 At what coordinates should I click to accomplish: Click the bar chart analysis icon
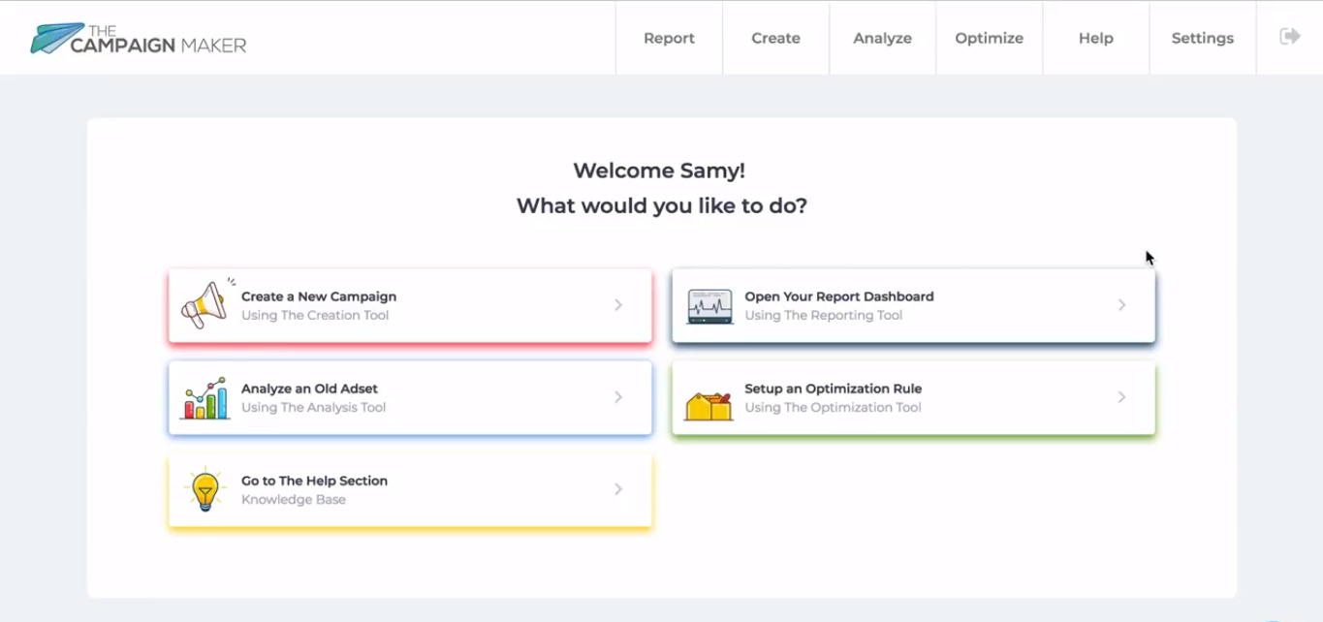coord(205,398)
